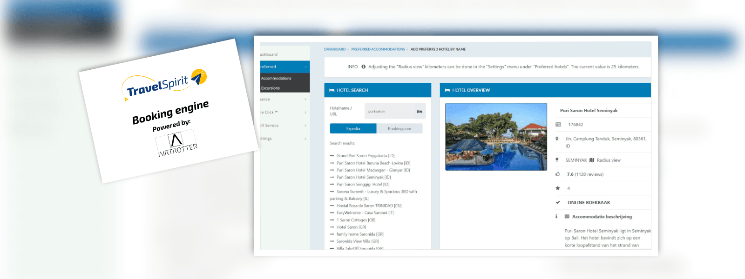Click the address Jln. Camplung Tanduk, Seminyak
Screen dimensions: 745x279
pos(606,142)
